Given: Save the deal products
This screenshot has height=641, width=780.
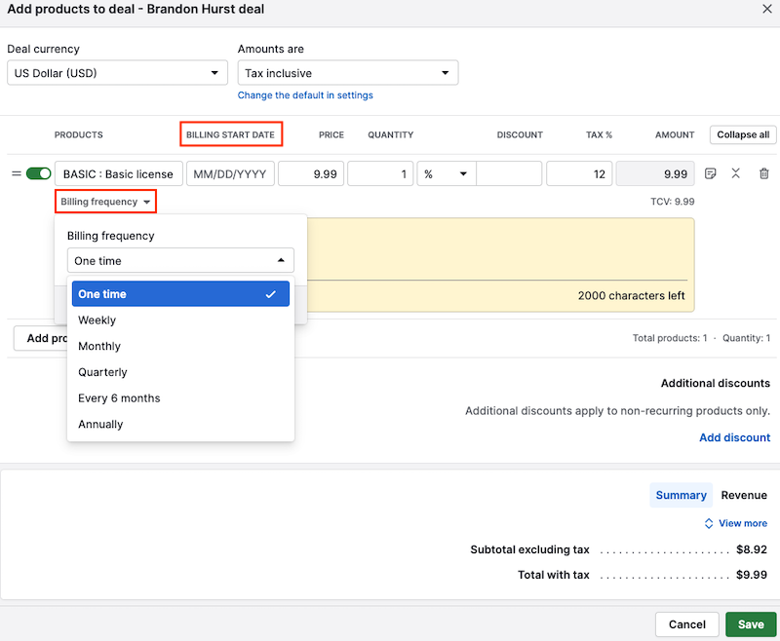Looking at the screenshot, I should coord(751,624).
